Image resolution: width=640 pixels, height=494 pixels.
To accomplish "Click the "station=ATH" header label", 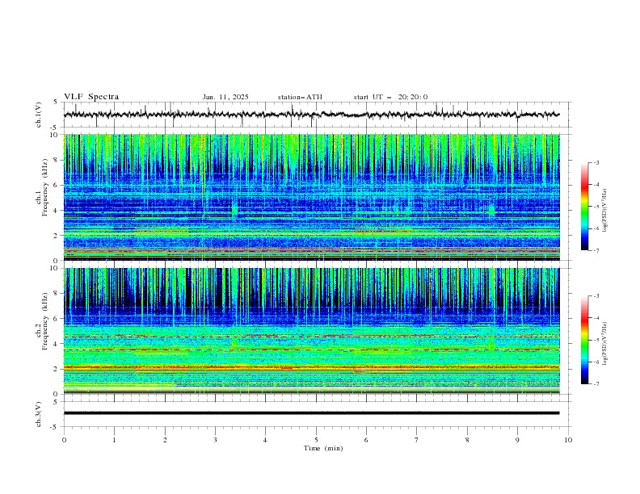I will [x=300, y=97].
